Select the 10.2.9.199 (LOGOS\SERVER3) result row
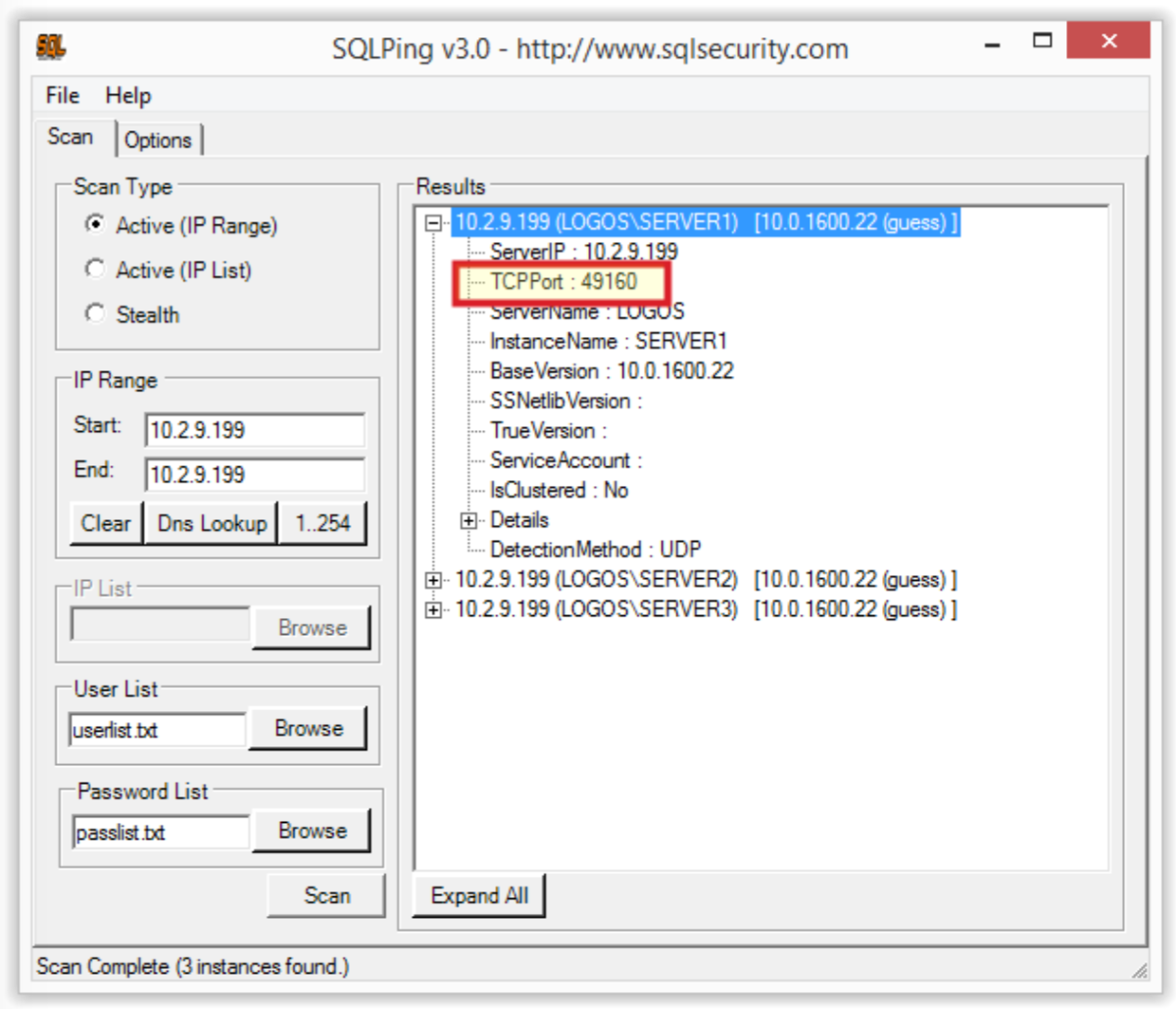The image size is (1176, 1009). [706, 608]
